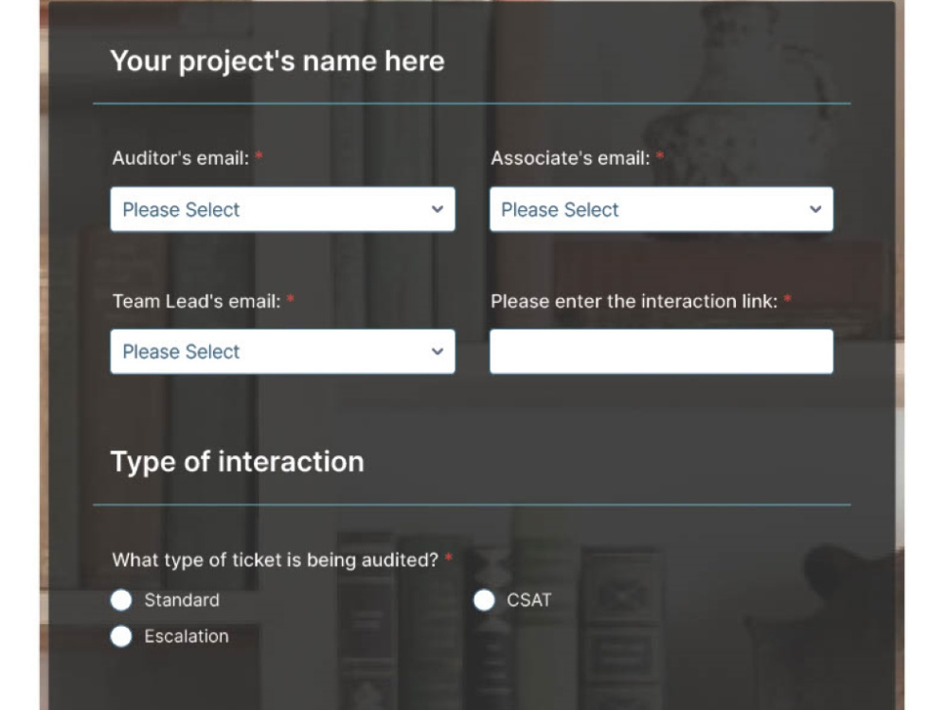This screenshot has height=710, width=947.
Task: Select the Standard ticket type radio button
Action: (x=121, y=600)
